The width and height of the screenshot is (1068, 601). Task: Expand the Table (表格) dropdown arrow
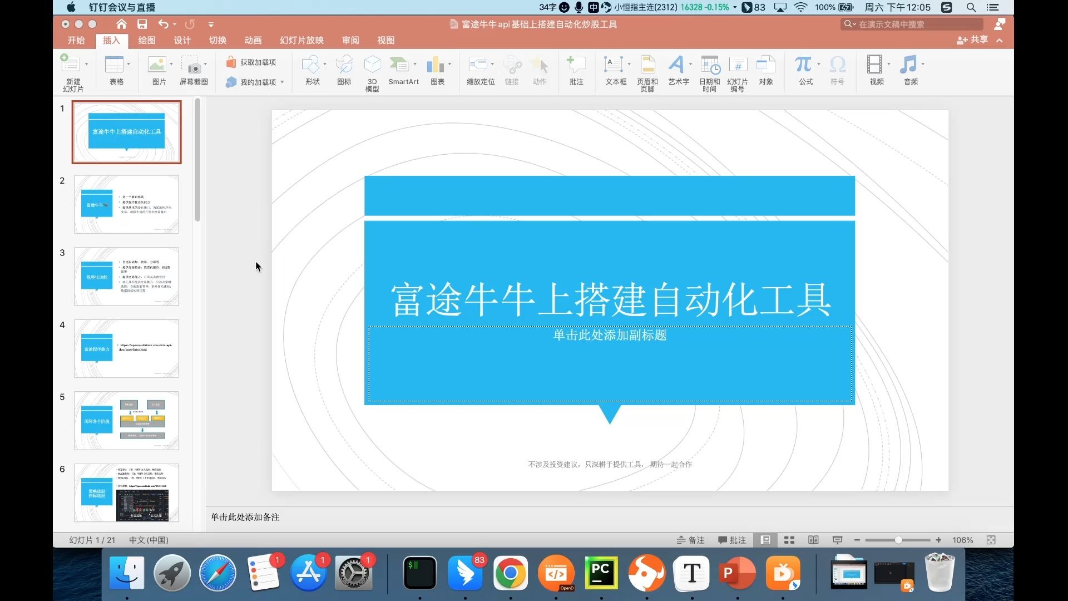(x=128, y=65)
